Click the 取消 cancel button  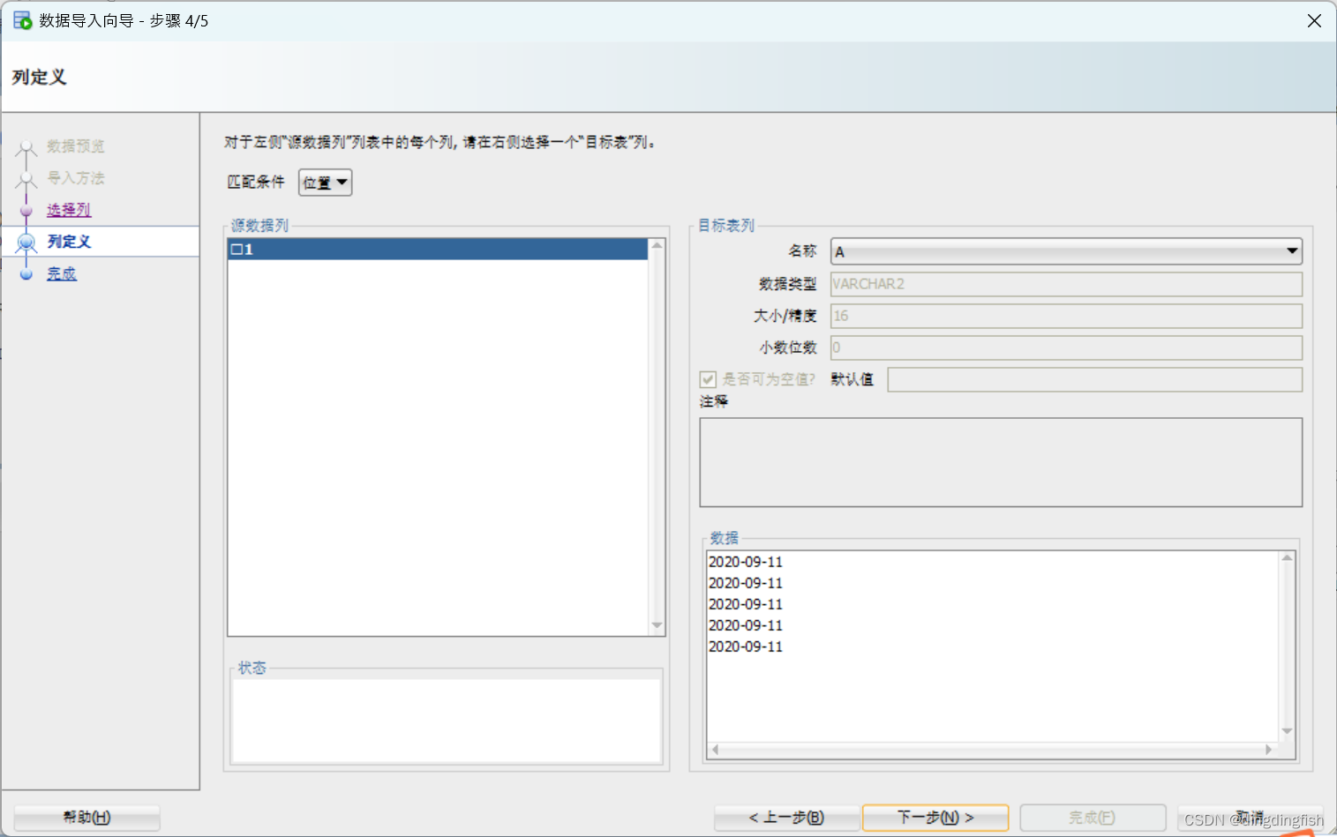pos(1250,818)
